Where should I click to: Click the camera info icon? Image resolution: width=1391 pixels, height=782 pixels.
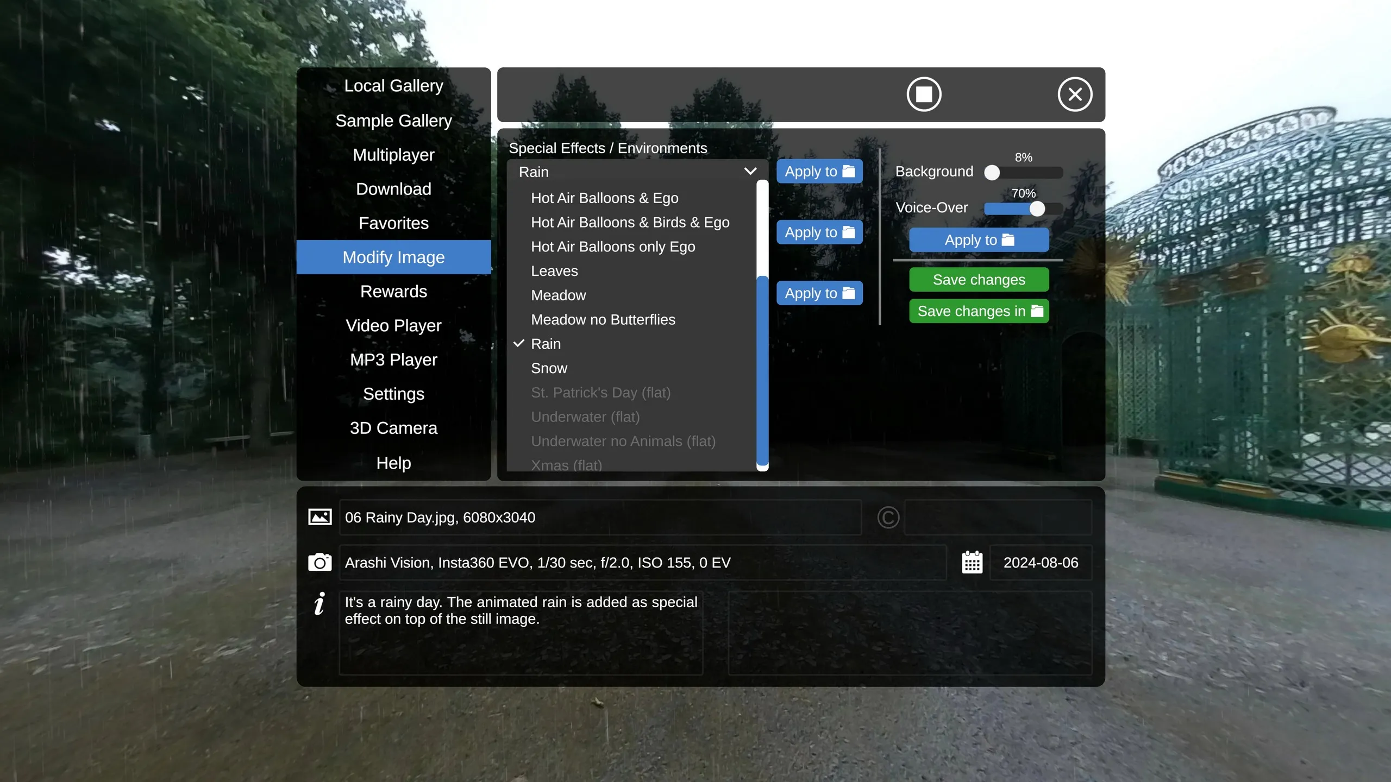click(319, 563)
